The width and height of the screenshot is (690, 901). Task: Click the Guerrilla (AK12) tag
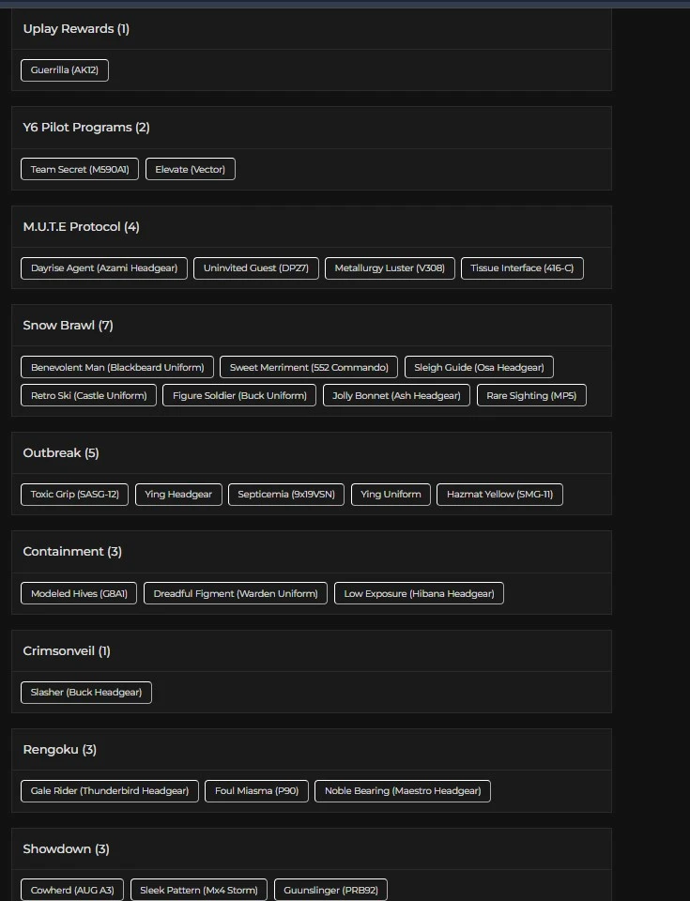click(65, 70)
